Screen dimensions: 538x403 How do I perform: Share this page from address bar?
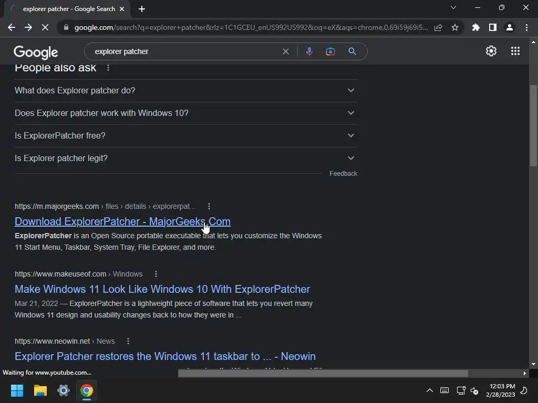(x=438, y=27)
